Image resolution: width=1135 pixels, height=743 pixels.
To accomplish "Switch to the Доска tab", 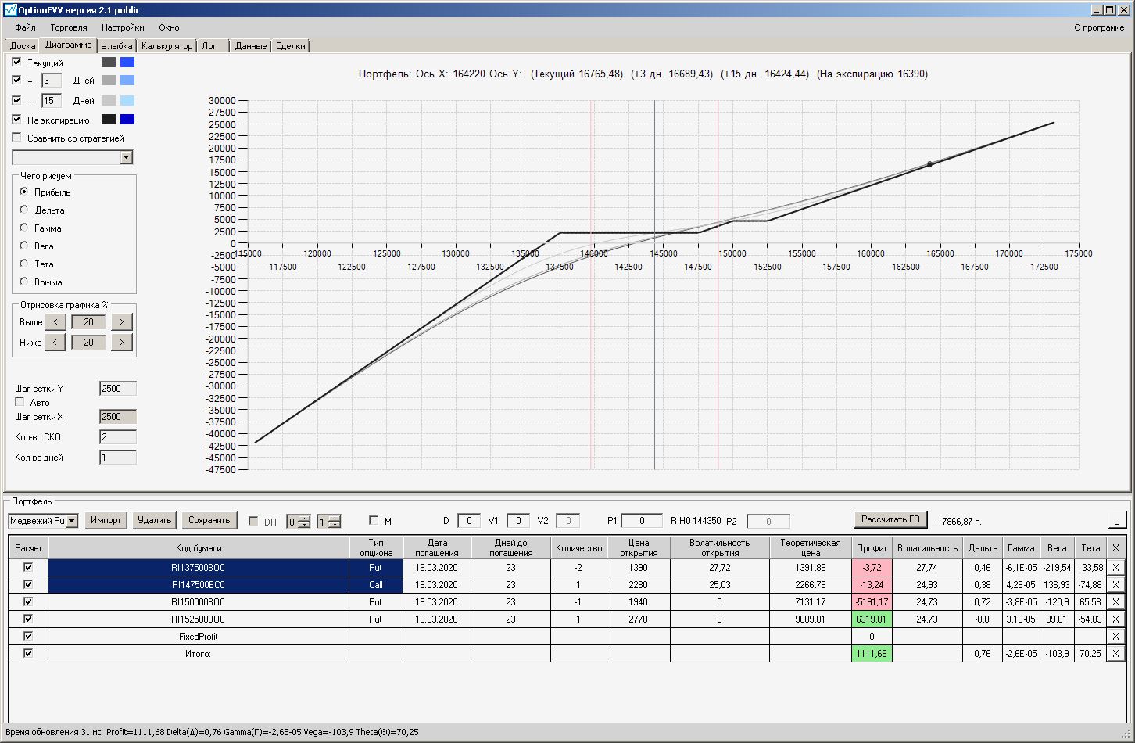I will click(23, 46).
